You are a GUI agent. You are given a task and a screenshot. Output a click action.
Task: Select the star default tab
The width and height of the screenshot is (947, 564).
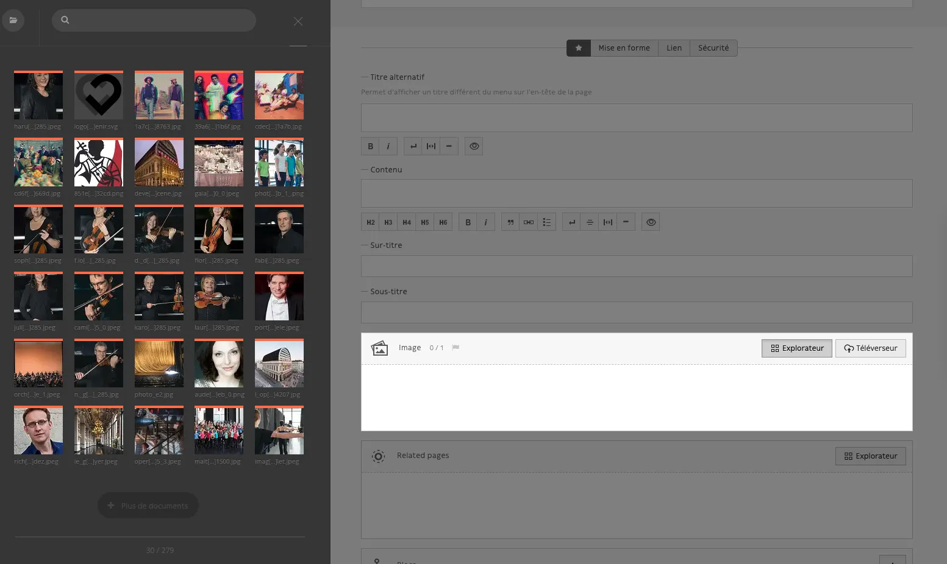point(579,48)
